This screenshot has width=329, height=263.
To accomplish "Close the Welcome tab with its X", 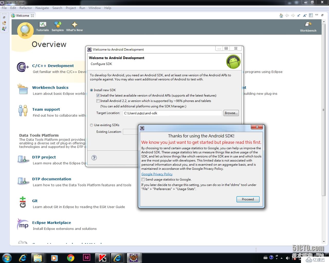I will point(32,16).
